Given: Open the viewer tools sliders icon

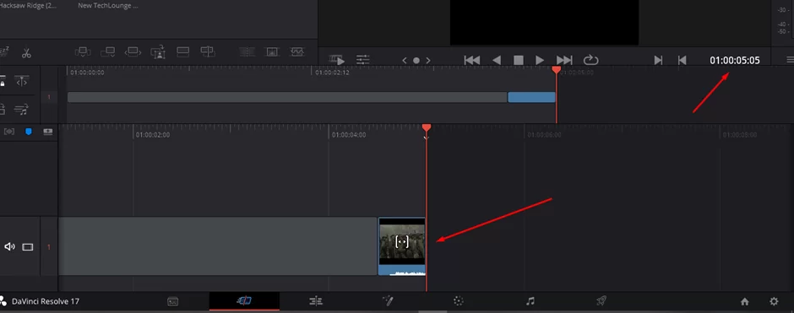Looking at the screenshot, I should 362,60.
